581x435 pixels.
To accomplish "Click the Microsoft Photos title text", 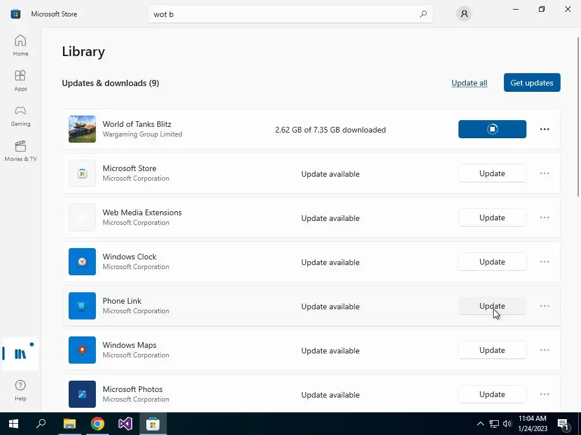I will pyautogui.click(x=133, y=389).
